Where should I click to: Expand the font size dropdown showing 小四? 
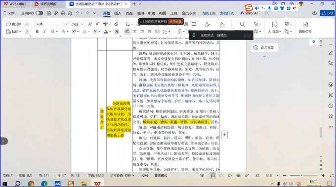[77, 24]
